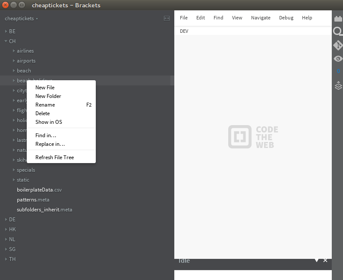Open the View menu
Image resolution: width=343 pixels, height=280 pixels.
click(x=237, y=18)
